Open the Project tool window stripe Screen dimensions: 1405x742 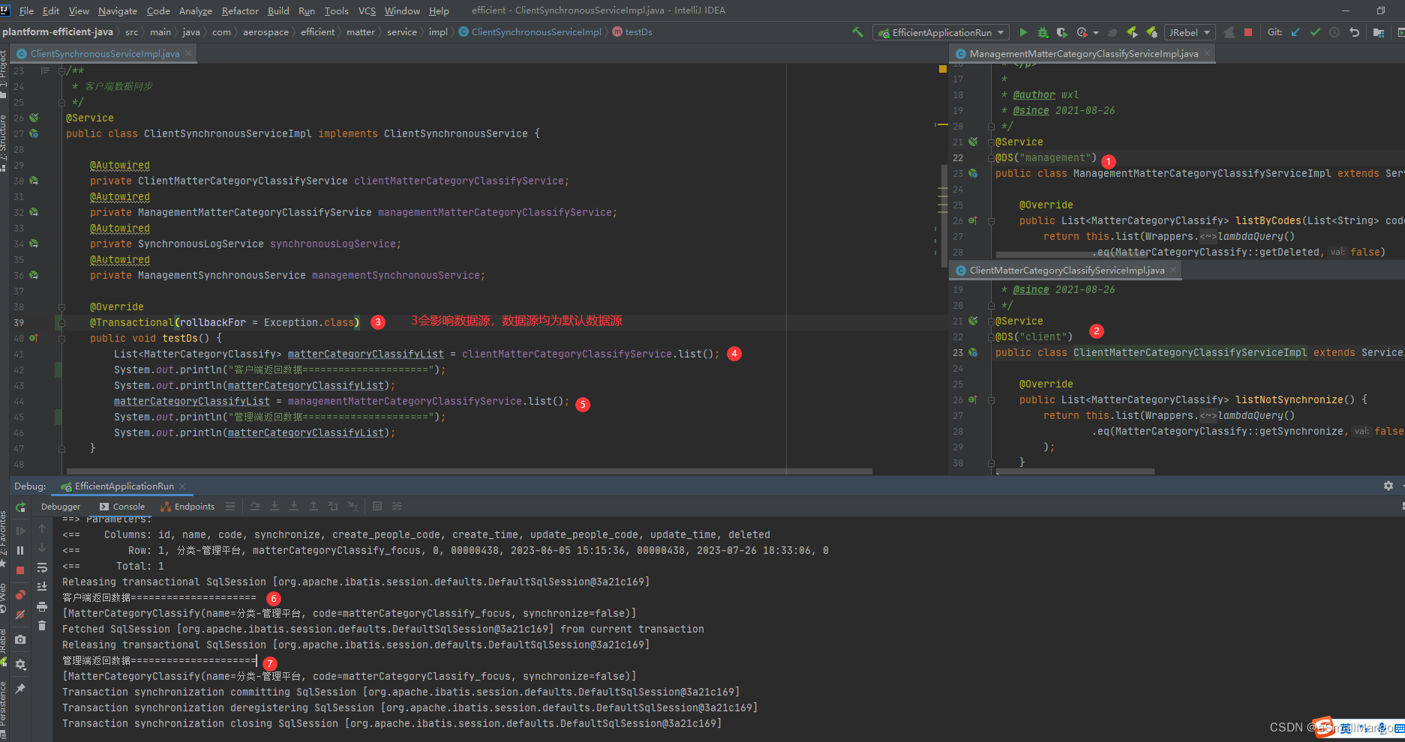[4, 73]
